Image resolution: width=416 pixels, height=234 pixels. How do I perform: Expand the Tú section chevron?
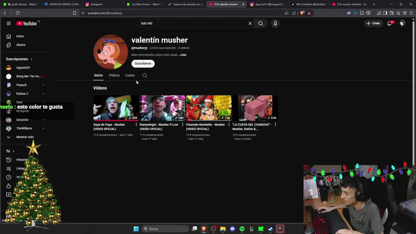pos(13,151)
